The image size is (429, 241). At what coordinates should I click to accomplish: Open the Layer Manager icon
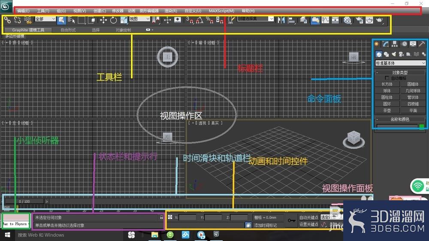303,20
